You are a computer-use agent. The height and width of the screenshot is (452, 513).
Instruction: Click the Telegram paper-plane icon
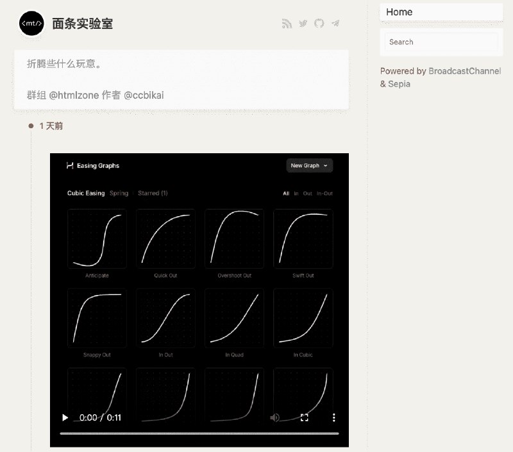point(335,23)
